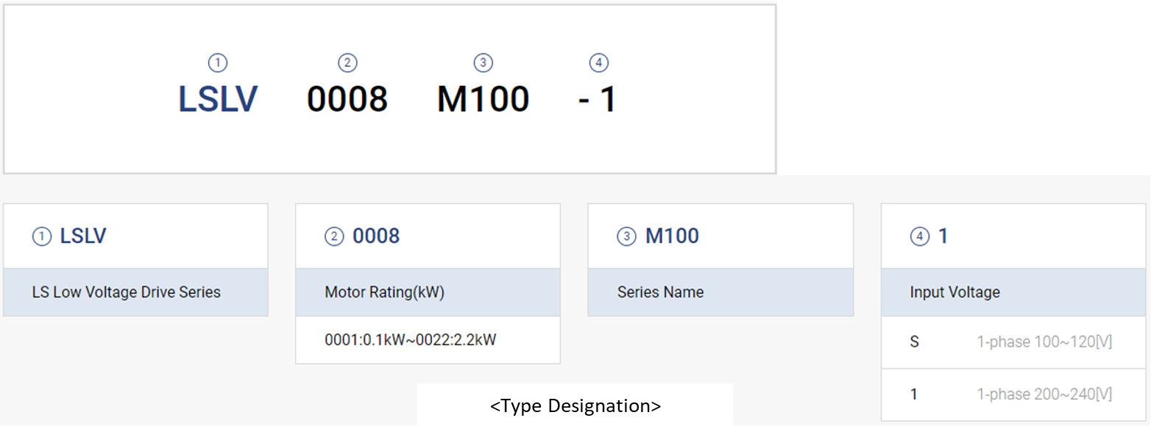Image resolution: width=1151 pixels, height=426 pixels.
Task: Click the circled 4 above - 1
Action: coord(599,63)
